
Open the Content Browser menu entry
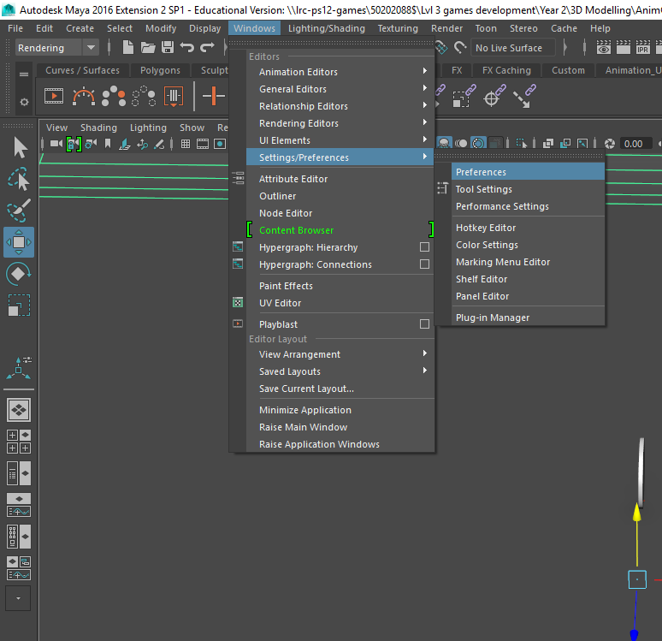click(340, 230)
